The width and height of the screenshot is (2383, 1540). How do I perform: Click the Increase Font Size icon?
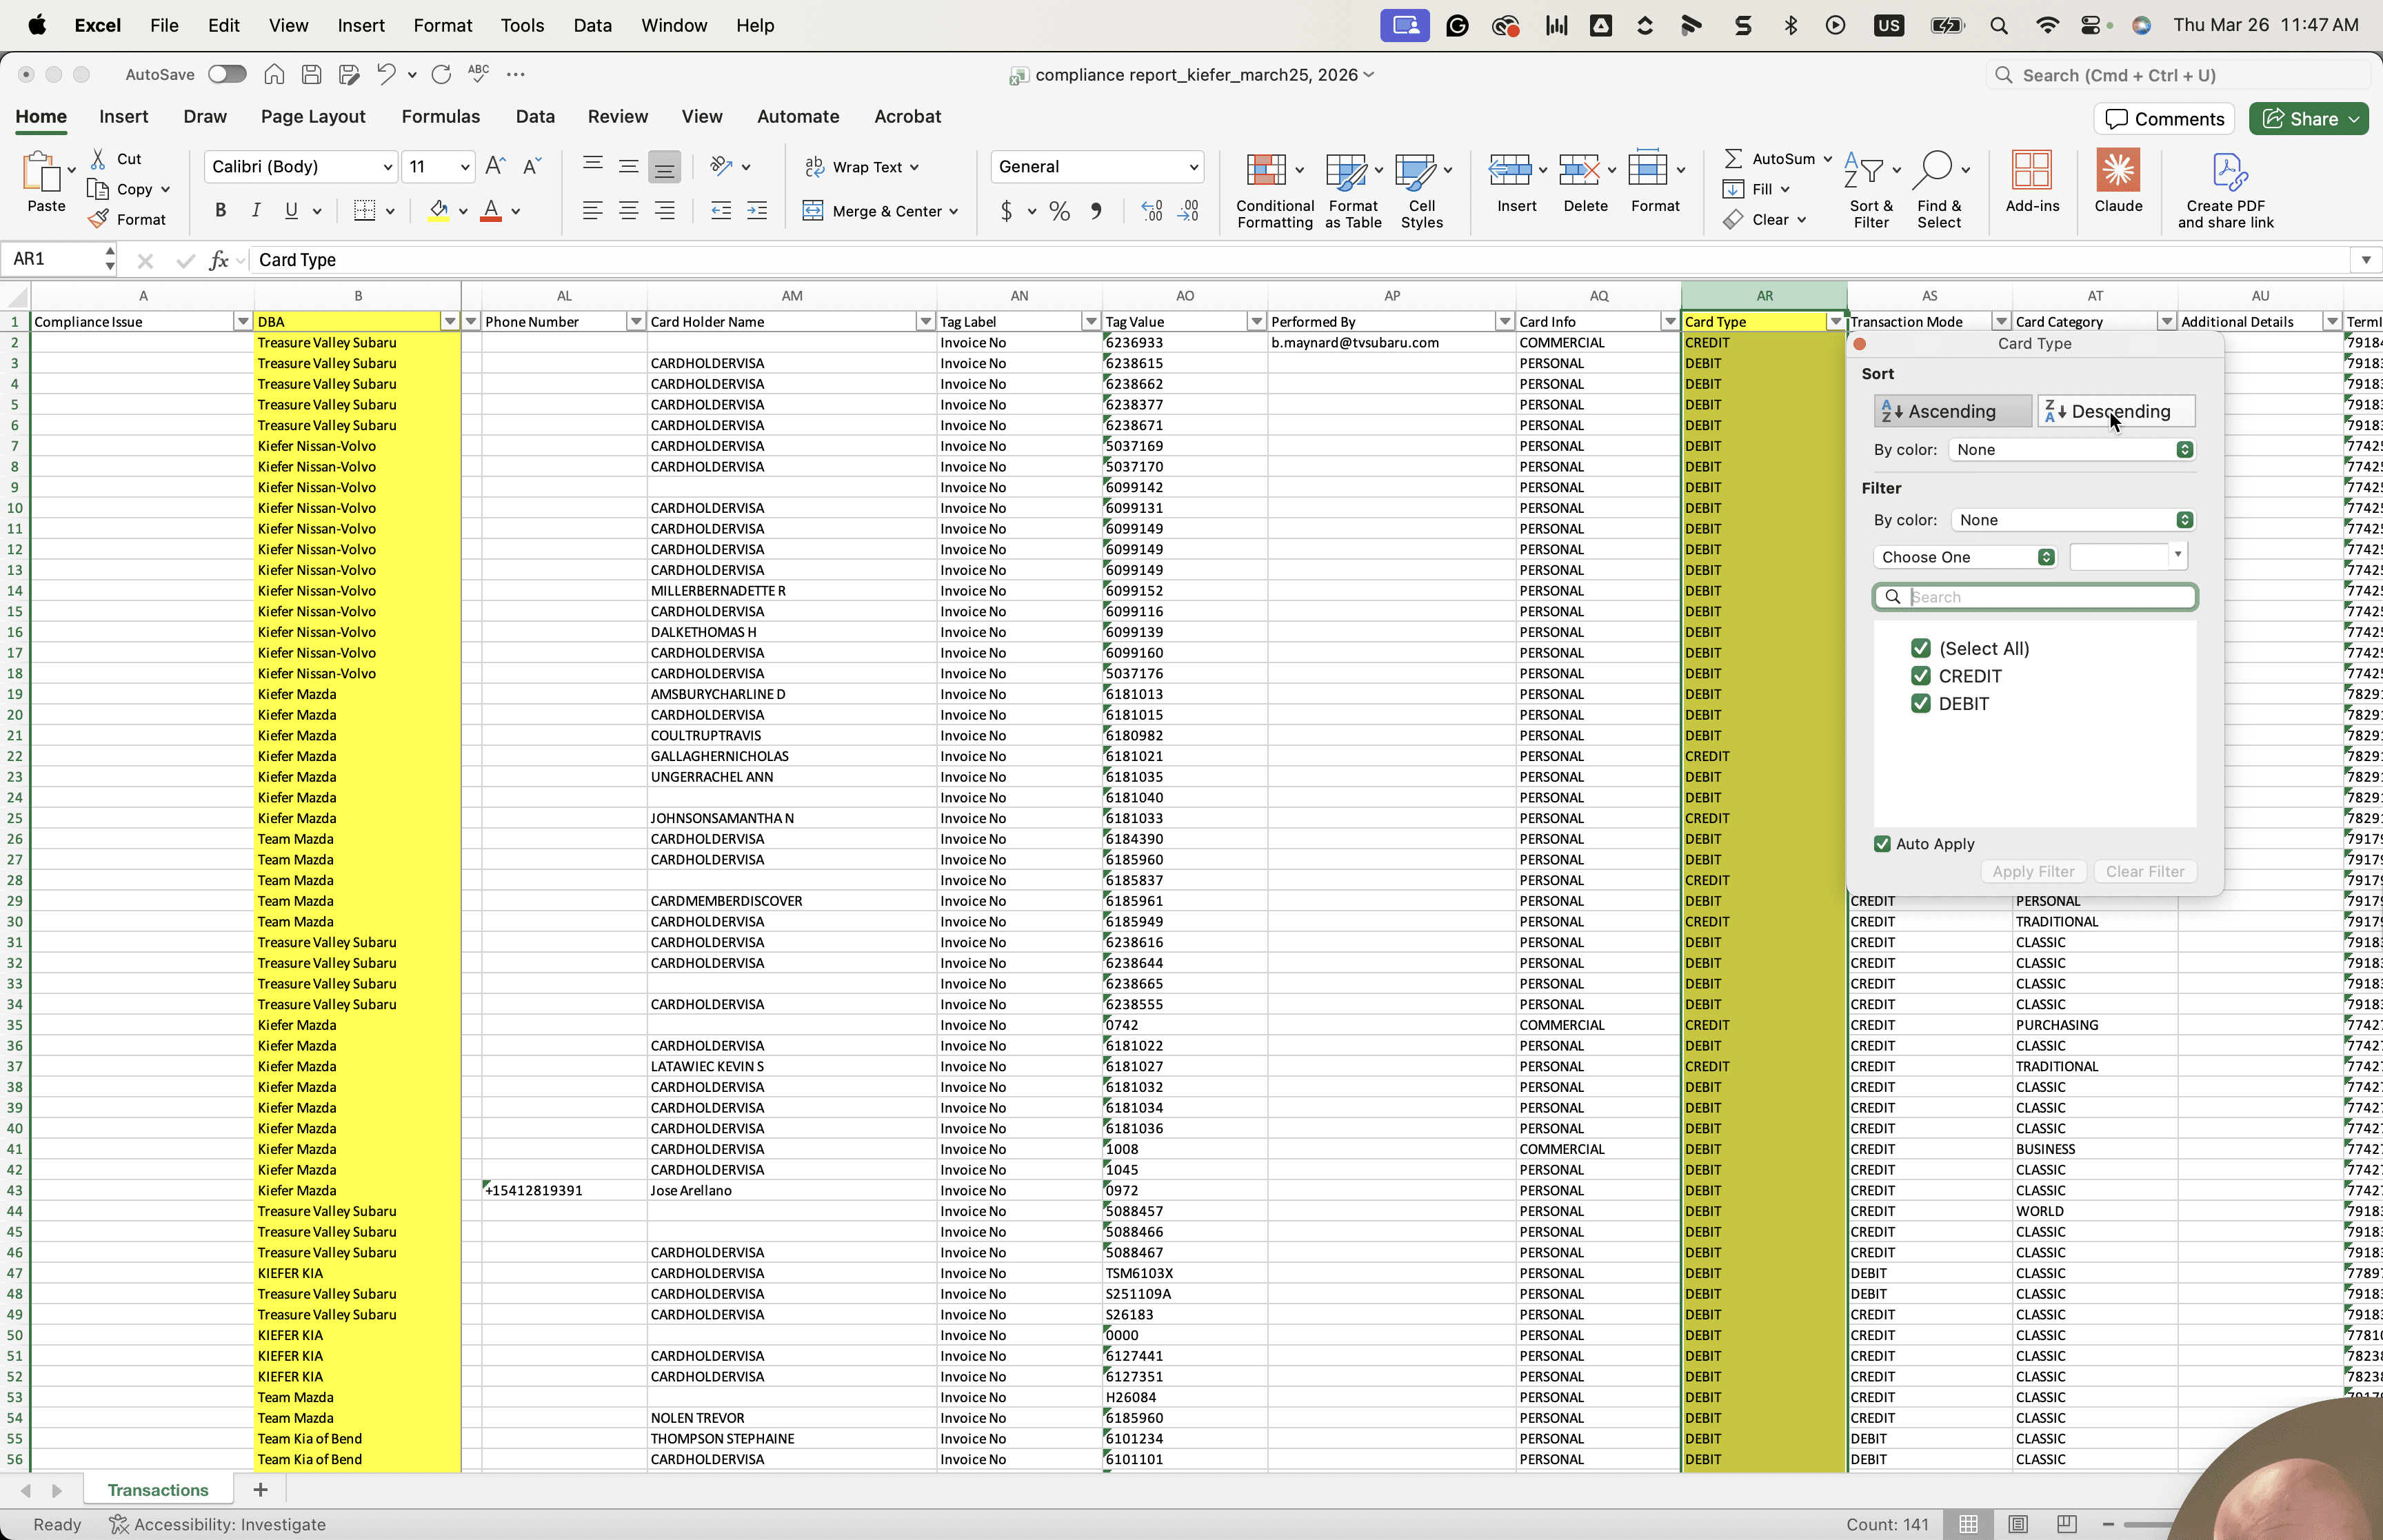point(495,166)
